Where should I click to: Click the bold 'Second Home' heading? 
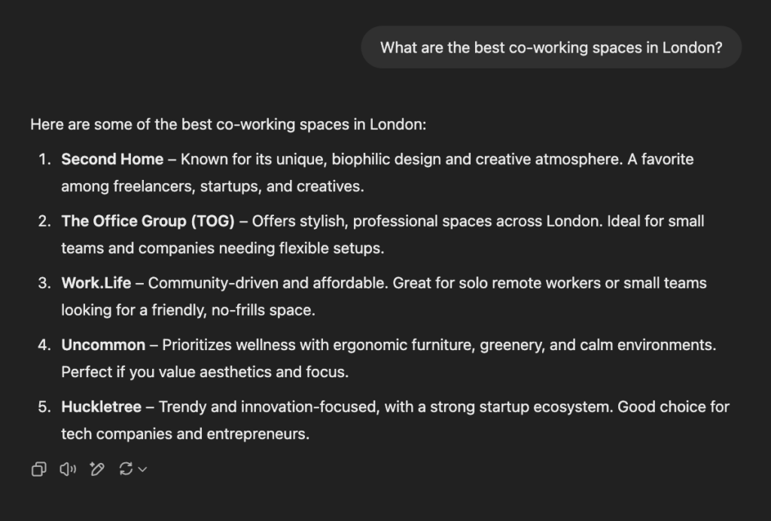(112, 160)
